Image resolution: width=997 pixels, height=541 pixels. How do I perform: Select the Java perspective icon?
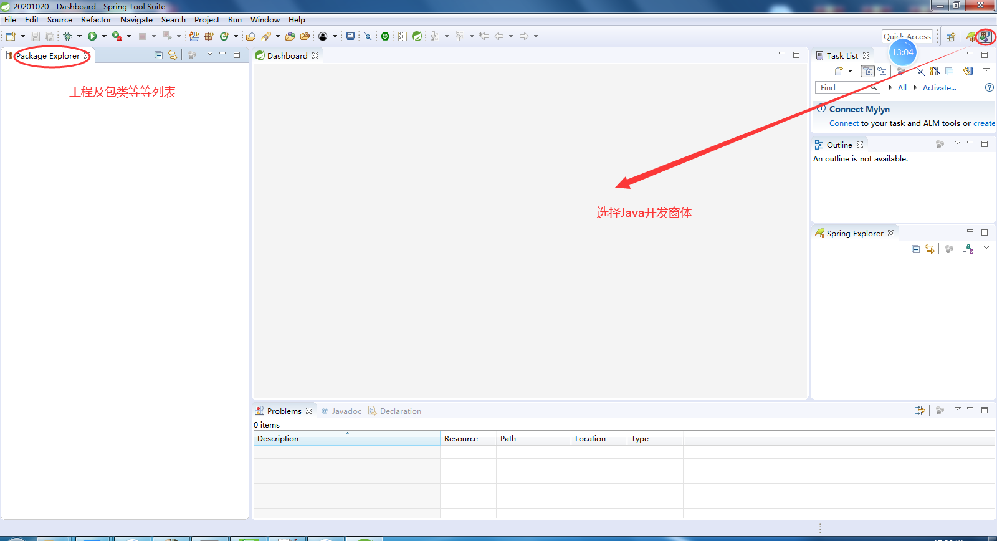tap(985, 37)
